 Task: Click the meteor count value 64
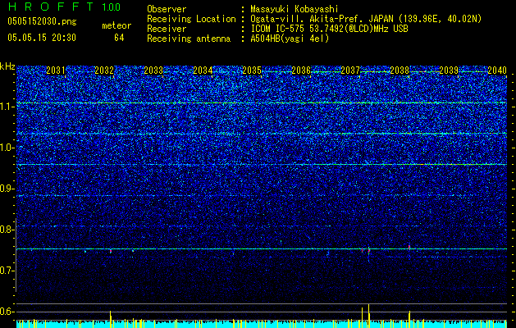click(119, 38)
